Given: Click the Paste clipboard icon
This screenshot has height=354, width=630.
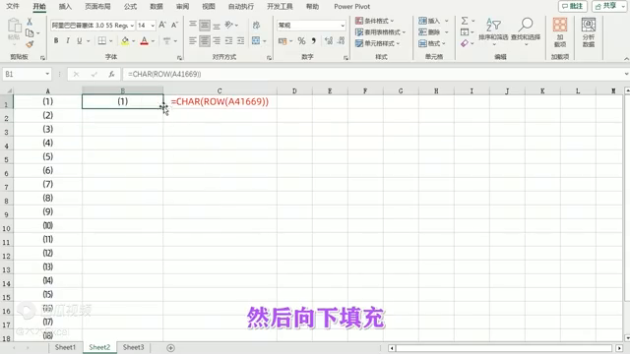Looking at the screenshot, I should point(14,27).
